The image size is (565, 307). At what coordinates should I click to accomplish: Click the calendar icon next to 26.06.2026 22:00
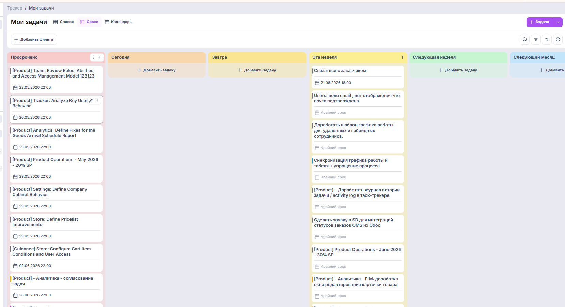(x=15, y=295)
